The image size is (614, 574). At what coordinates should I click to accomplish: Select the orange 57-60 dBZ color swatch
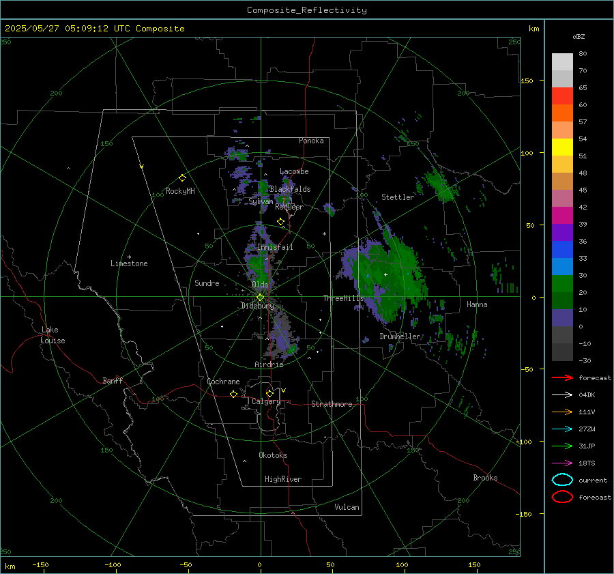[562, 113]
